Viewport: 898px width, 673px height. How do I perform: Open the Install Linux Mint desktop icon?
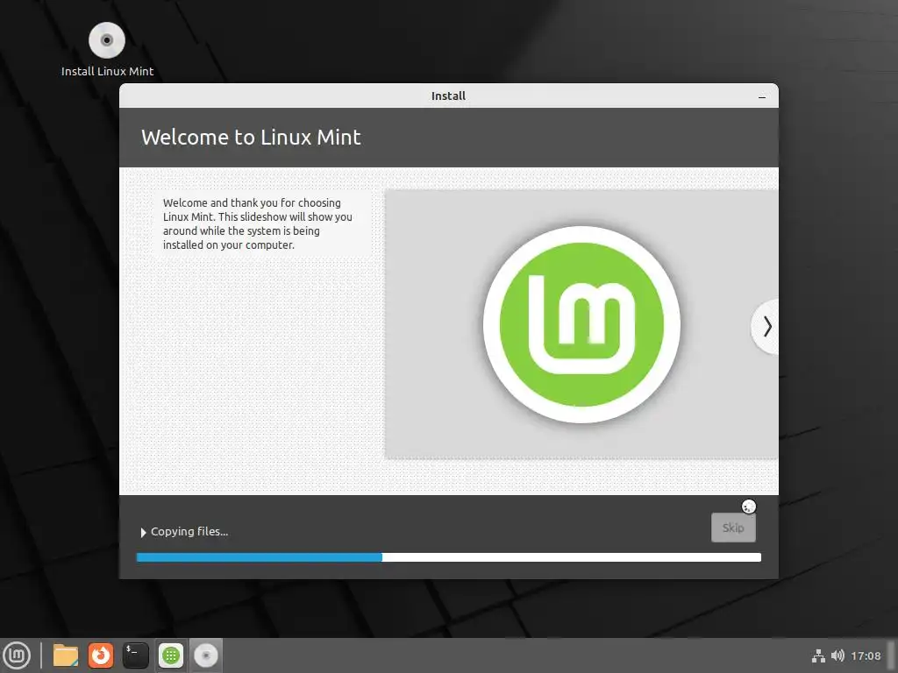click(107, 50)
